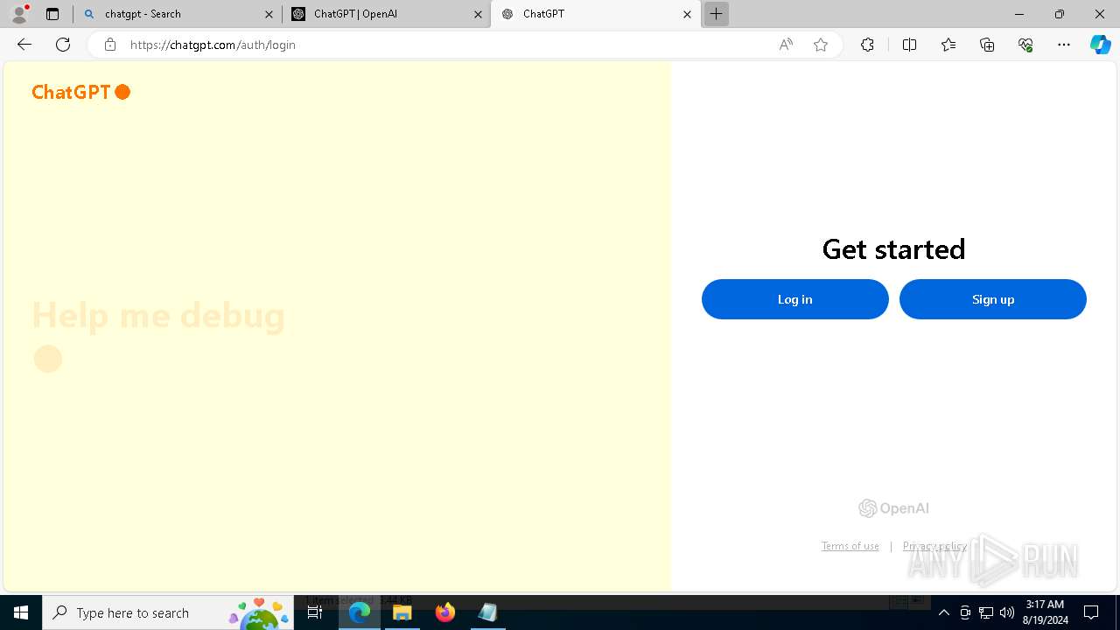The image size is (1120, 630).
Task: Open the Copilot sidebar icon
Action: click(1100, 45)
